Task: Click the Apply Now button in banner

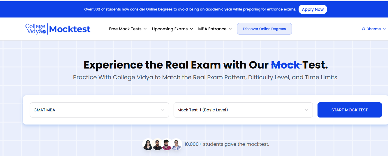Action: pyautogui.click(x=313, y=9)
